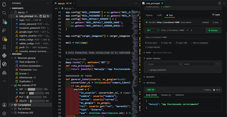Click terminal icon on ruta_principal row
This screenshot has height=117, width=227.
45,16
